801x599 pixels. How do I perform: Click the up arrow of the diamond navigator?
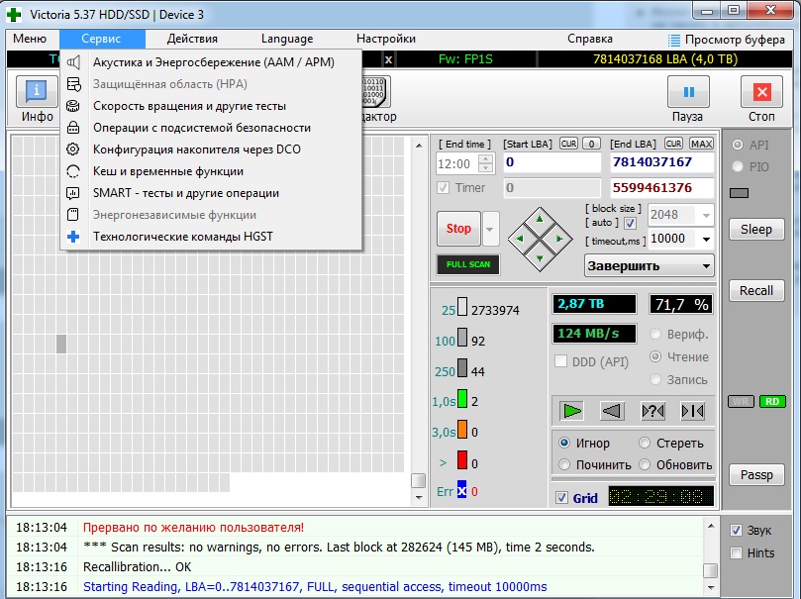540,220
